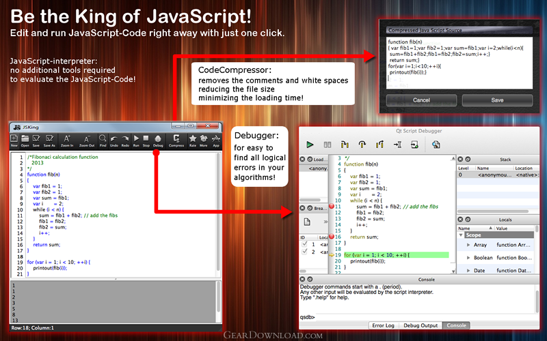
Task: Select stack frame level 0 row
Action: [498, 175]
